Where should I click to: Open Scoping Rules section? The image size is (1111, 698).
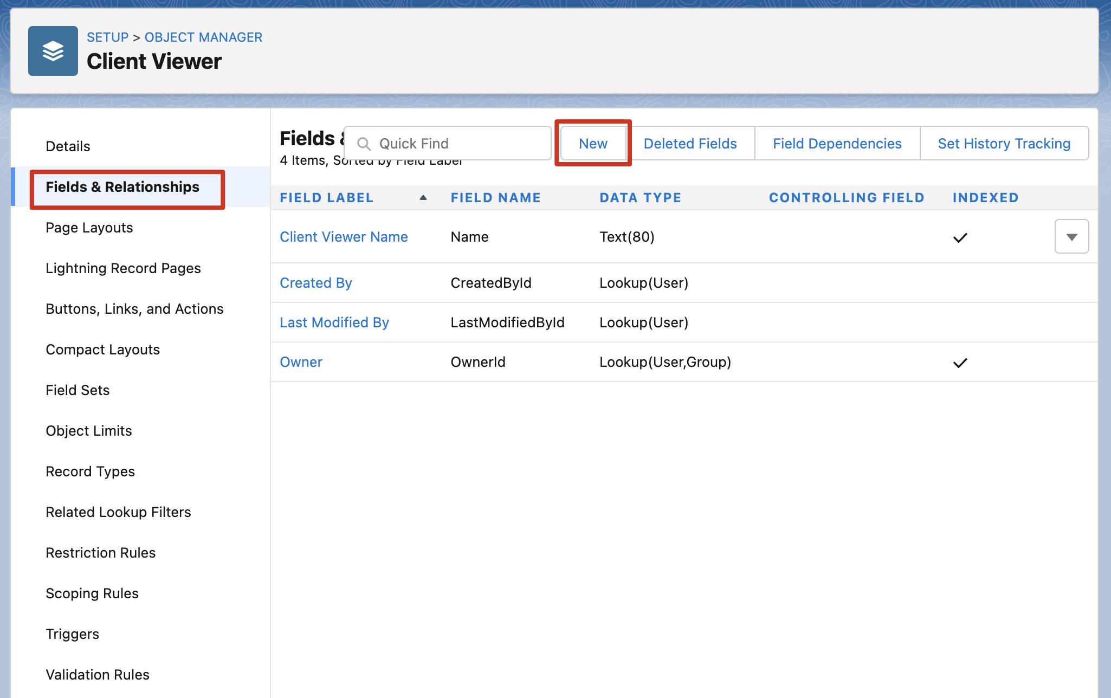(92, 593)
